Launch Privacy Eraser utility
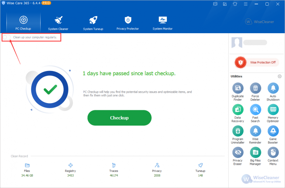 pyautogui.click(x=238, y=156)
